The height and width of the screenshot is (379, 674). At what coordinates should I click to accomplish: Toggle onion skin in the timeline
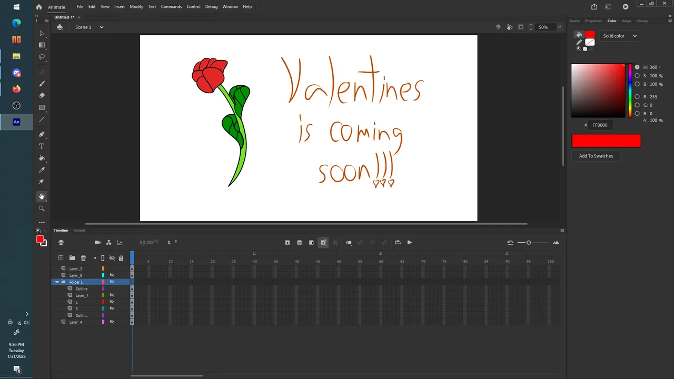[349, 243]
